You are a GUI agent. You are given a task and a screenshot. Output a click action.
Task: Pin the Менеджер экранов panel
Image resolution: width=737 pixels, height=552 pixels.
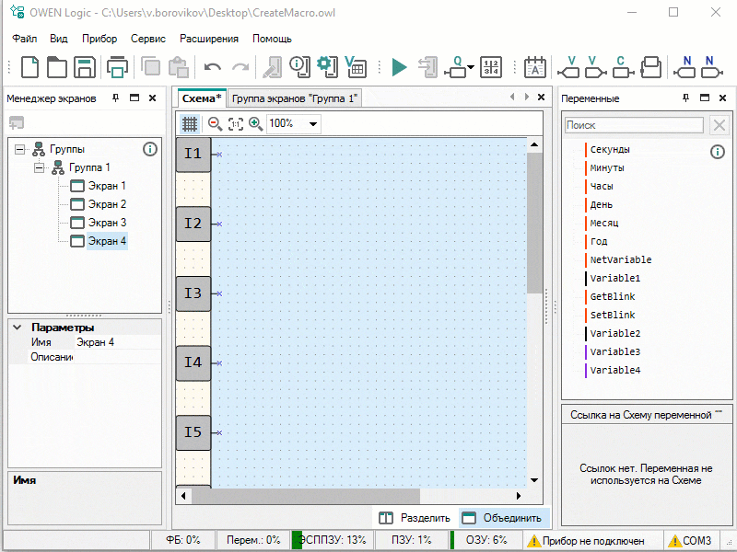(116, 98)
